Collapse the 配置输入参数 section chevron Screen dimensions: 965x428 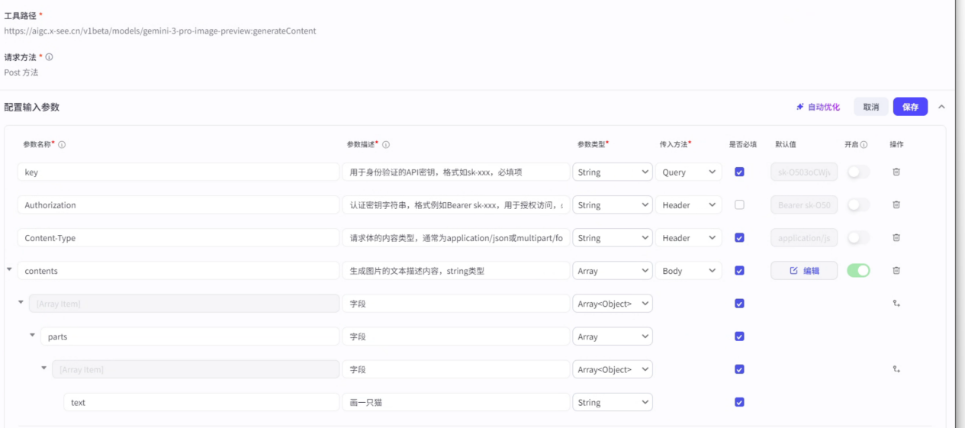click(941, 107)
